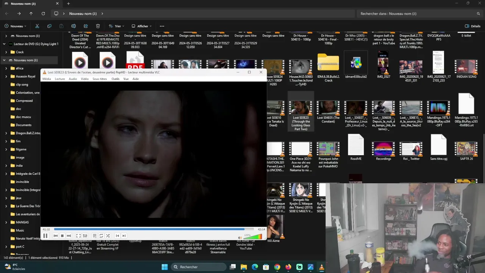Mute VLC audio speaker icon
This screenshot has height=273, width=485.
pyautogui.click(x=239, y=237)
